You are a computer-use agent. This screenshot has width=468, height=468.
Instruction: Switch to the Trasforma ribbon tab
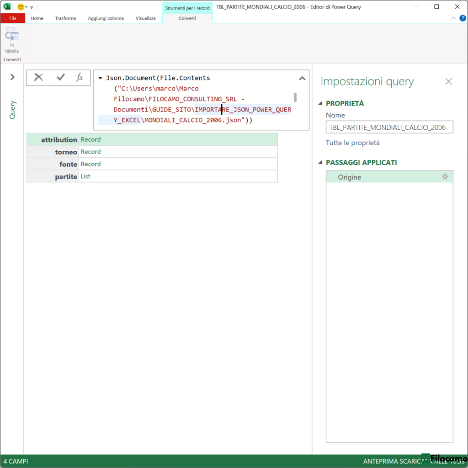(x=65, y=18)
